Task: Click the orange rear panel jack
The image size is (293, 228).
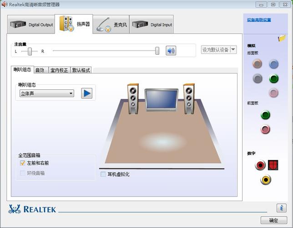Action: coord(258,64)
